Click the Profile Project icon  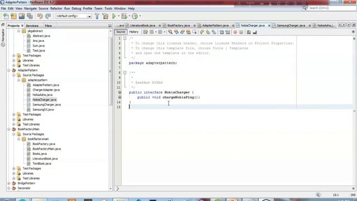point(135,16)
